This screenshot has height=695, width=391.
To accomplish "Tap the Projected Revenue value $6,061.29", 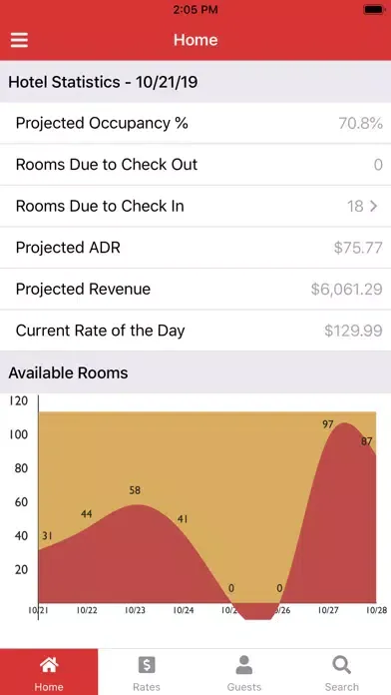I will [347, 289].
